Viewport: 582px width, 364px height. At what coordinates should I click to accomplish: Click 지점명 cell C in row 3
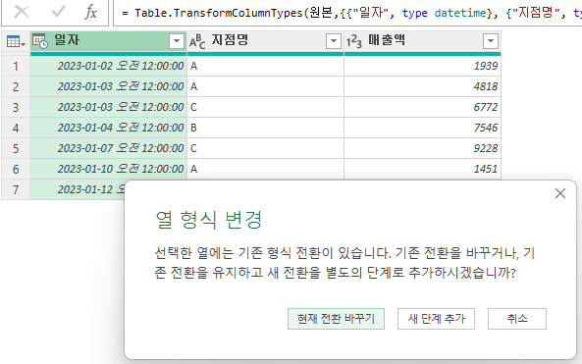pos(265,107)
